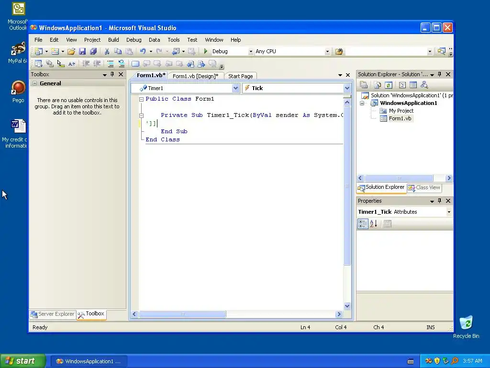
Task: Toggle auto-hide pin on Solution Explorer
Action: point(439,74)
